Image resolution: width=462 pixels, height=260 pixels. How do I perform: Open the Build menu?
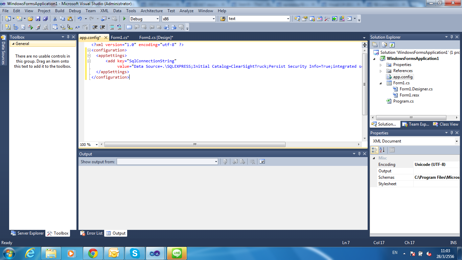click(60, 11)
